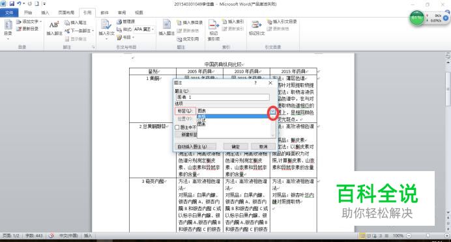The image size is (451, 242).
Task: Click the 新建标签 button
Action: [186, 135]
